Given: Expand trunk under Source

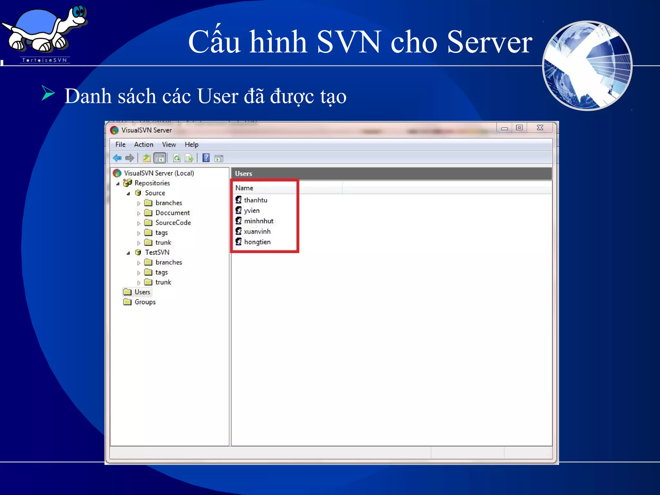Looking at the screenshot, I should click(139, 243).
